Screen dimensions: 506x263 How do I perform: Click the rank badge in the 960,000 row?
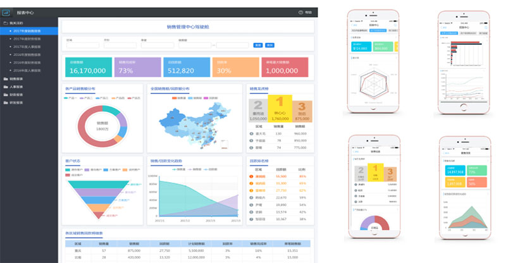tap(251, 133)
